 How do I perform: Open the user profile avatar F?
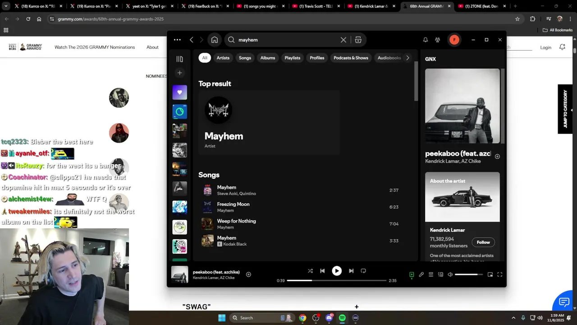454,40
